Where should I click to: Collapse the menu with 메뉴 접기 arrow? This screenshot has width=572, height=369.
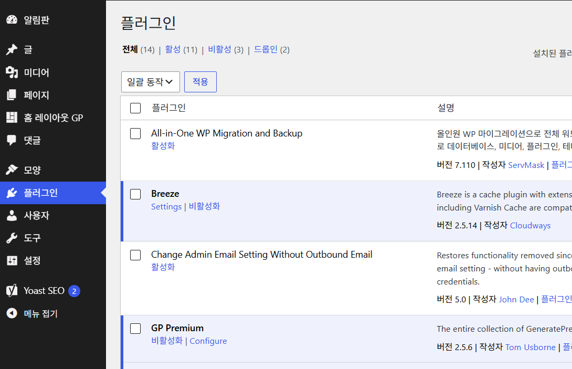(12, 313)
